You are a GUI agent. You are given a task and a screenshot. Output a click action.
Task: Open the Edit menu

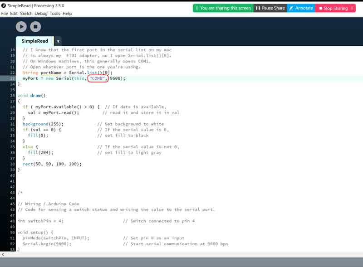coord(14,14)
